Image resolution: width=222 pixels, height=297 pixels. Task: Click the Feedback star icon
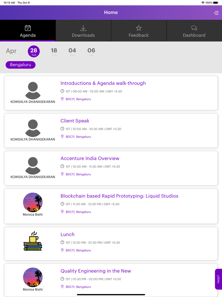tap(139, 28)
